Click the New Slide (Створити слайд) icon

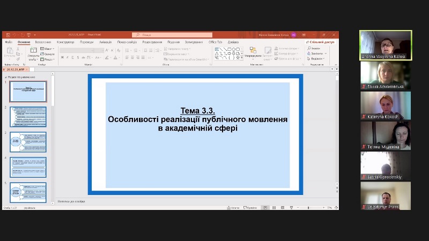[x=33, y=50]
